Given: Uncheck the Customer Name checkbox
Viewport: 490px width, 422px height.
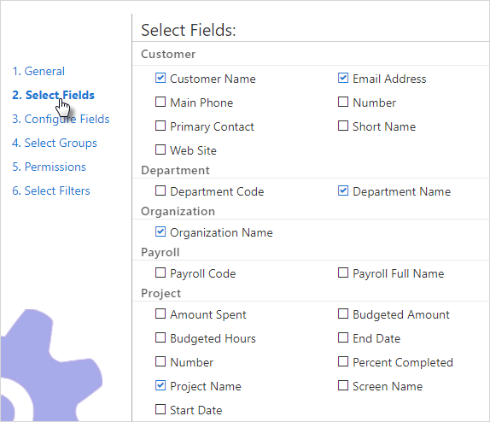Looking at the screenshot, I should click(x=160, y=78).
